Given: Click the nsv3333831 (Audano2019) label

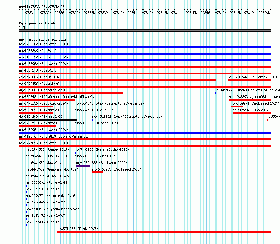Looking at the screenshot, I should (48, 182).
